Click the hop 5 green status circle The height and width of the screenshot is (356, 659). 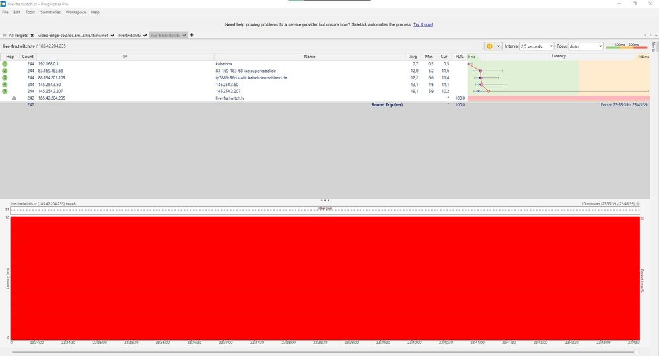(5, 91)
